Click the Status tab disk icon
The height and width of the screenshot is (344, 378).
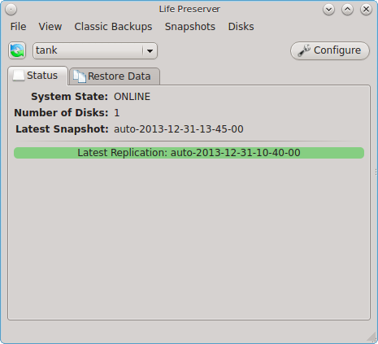[x=19, y=75]
